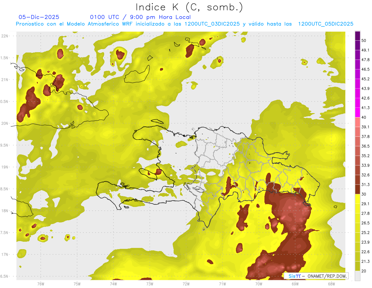Click the colorbar value "29.1"
Screen dimensions: 372x288
(366, 204)
